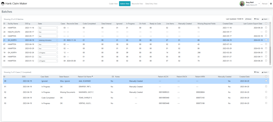Expand the Export dropdown for the Batches table

265,19
